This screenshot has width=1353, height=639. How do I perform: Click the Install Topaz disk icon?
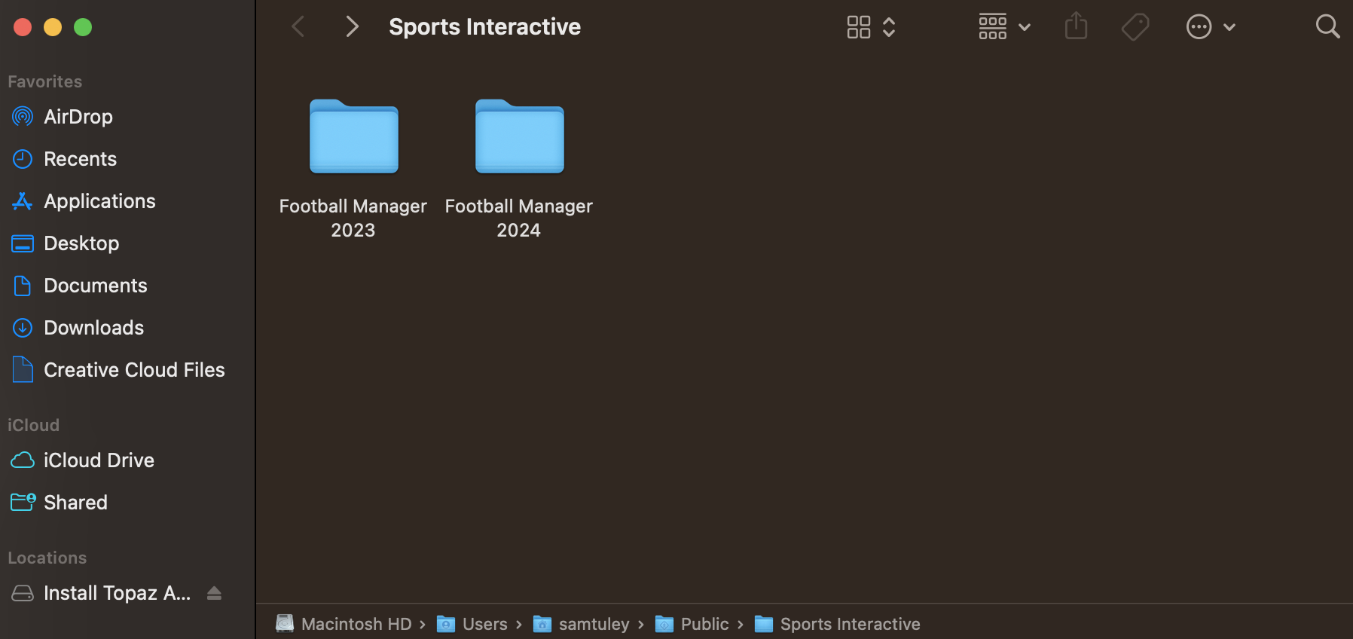click(x=23, y=593)
